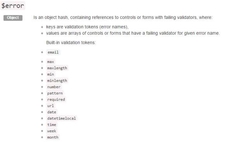Click the 'Built-in validation tokens' text

[71, 42]
